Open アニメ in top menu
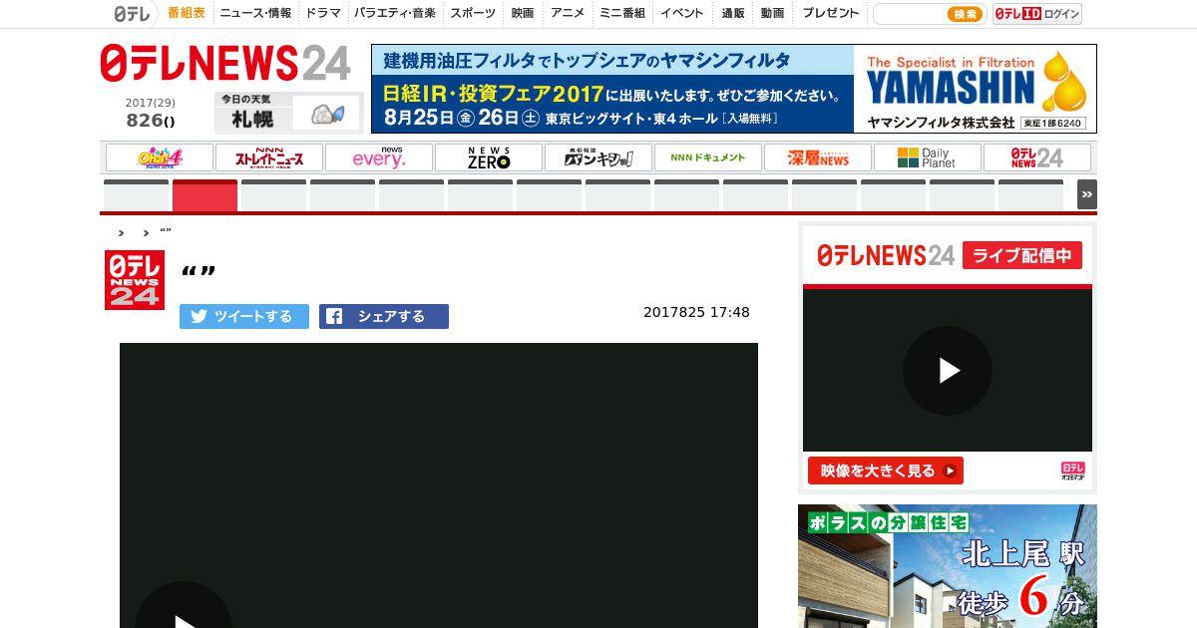 (568, 13)
